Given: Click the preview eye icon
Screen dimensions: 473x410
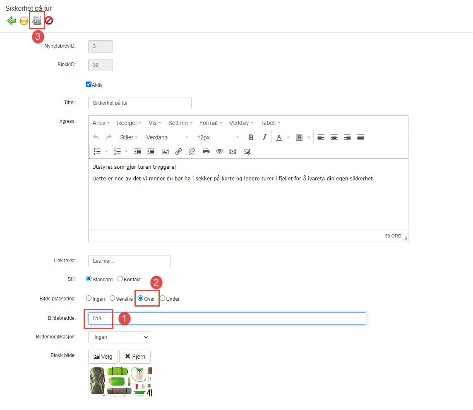Looking at the screenshot, I should coord(219,151).
